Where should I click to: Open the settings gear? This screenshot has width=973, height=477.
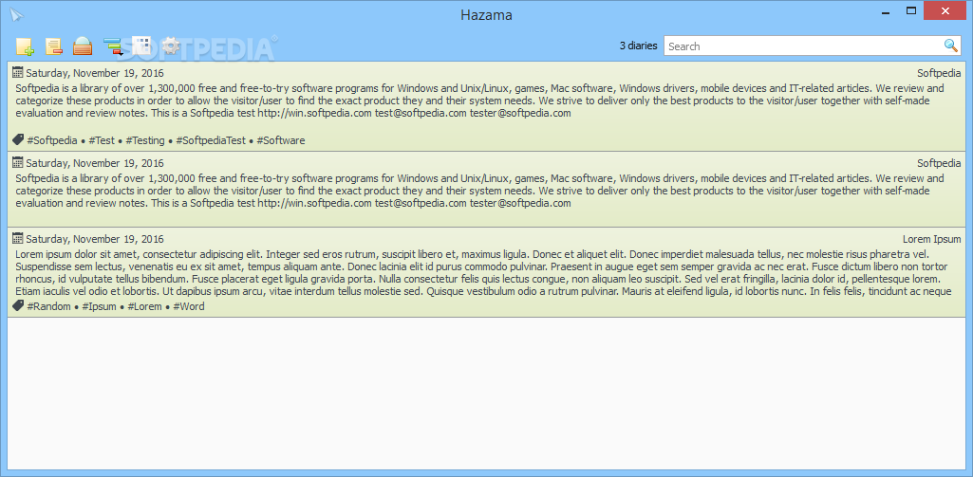[171, 46]
